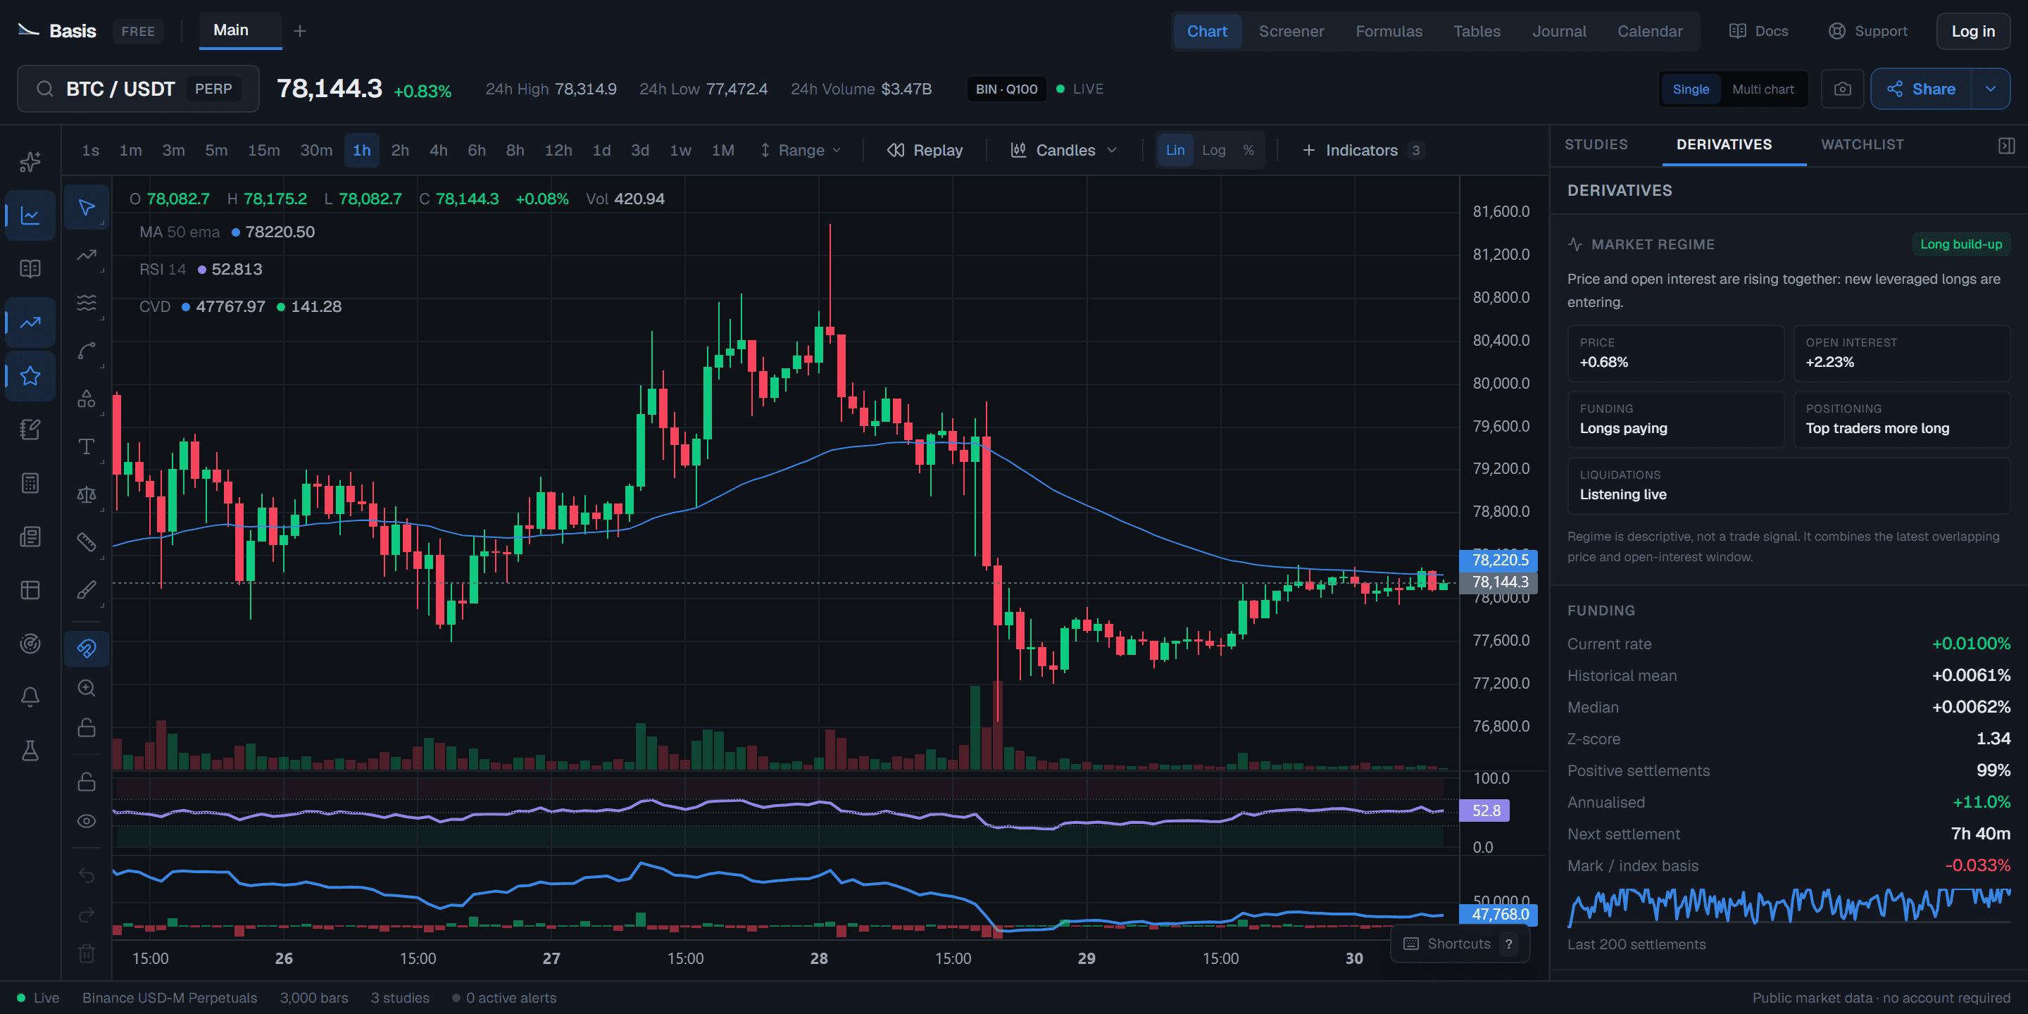The image size is (2028, 1014).
Task: Start chart Replay mode
Action: point(925,151)
